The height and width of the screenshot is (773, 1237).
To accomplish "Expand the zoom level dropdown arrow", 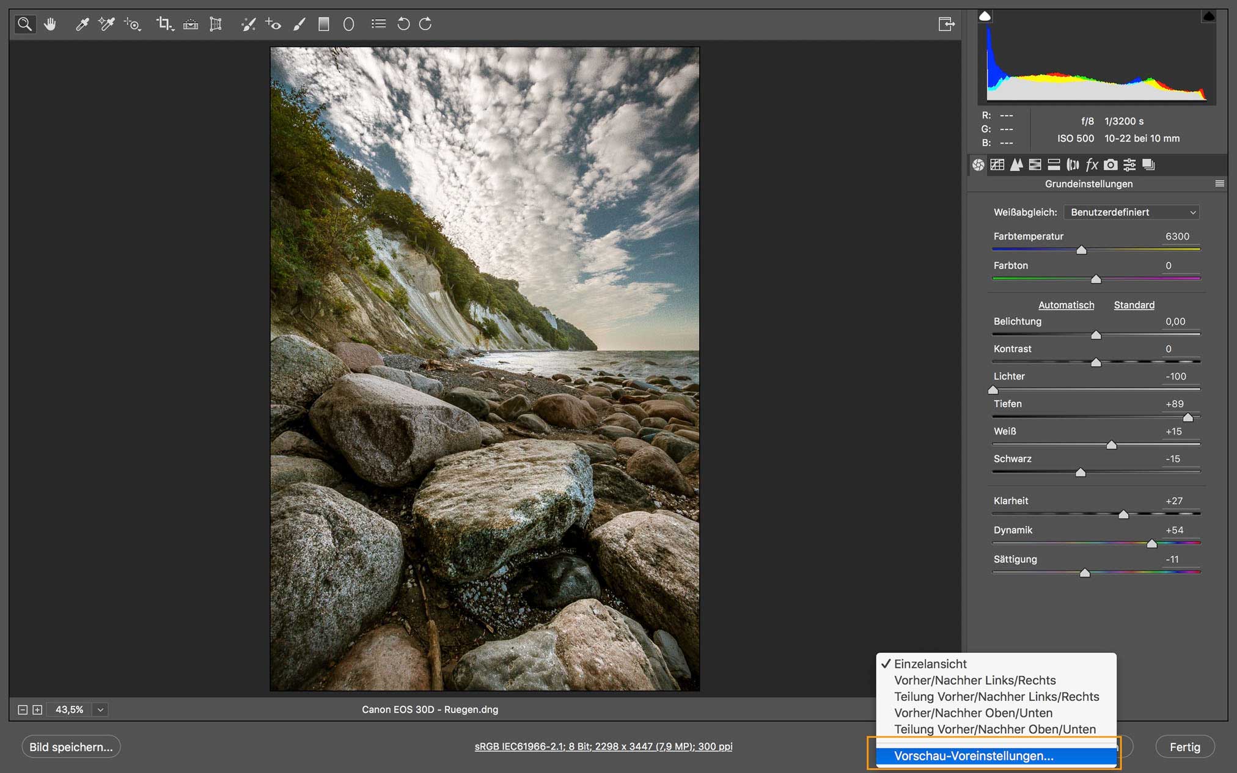I will tap(101, 709).
